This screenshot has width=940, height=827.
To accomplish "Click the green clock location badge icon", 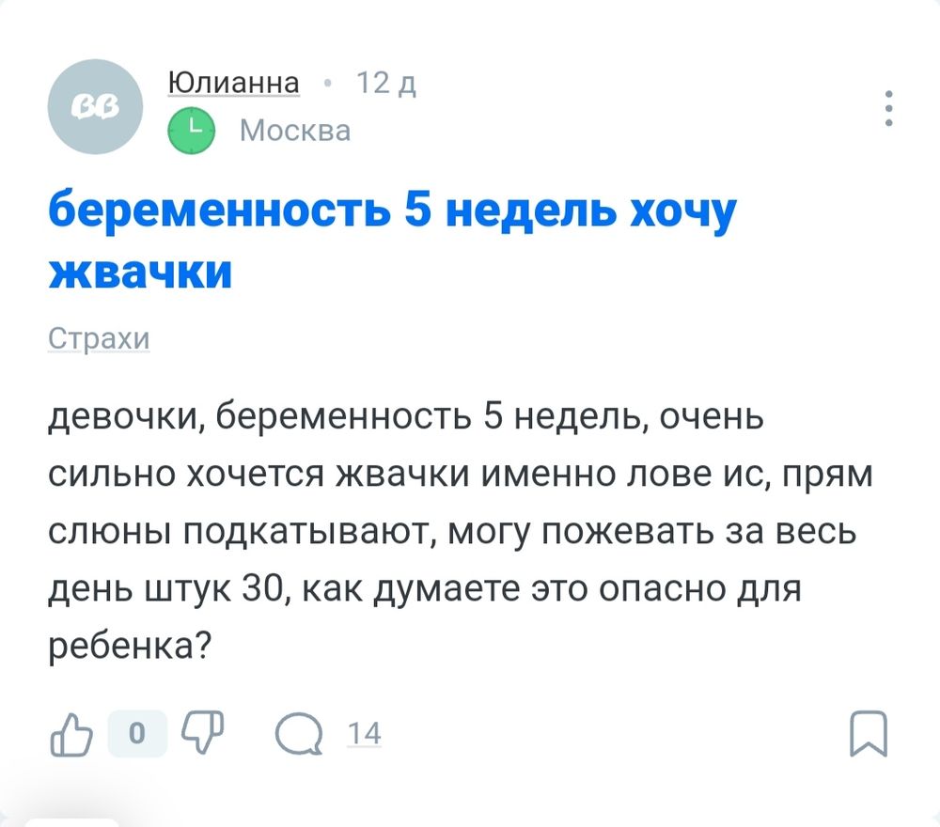I will point(191,129).
